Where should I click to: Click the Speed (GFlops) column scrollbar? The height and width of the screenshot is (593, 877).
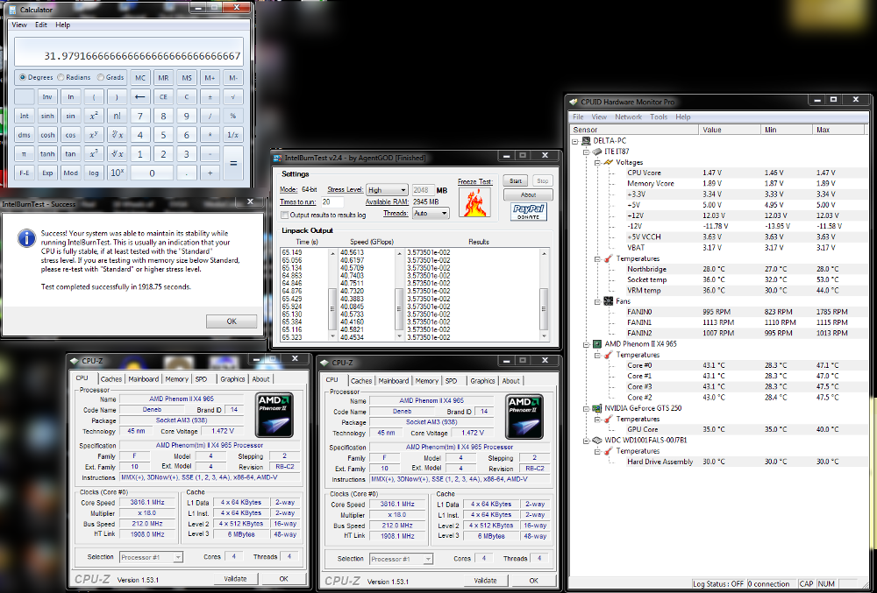(399, 295)
